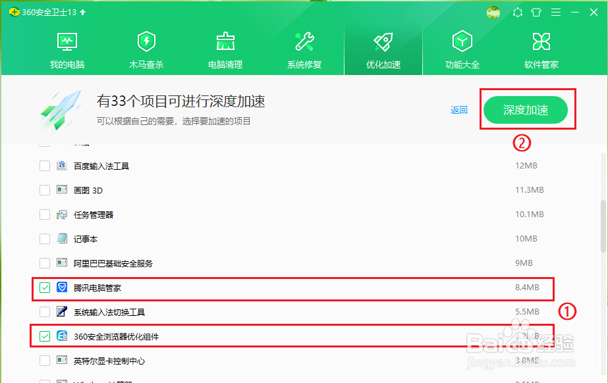Minimize the 360安全卫士 window
Image resolution: width=608 pixels, height=383 pixels.
[x=575, y=13]
